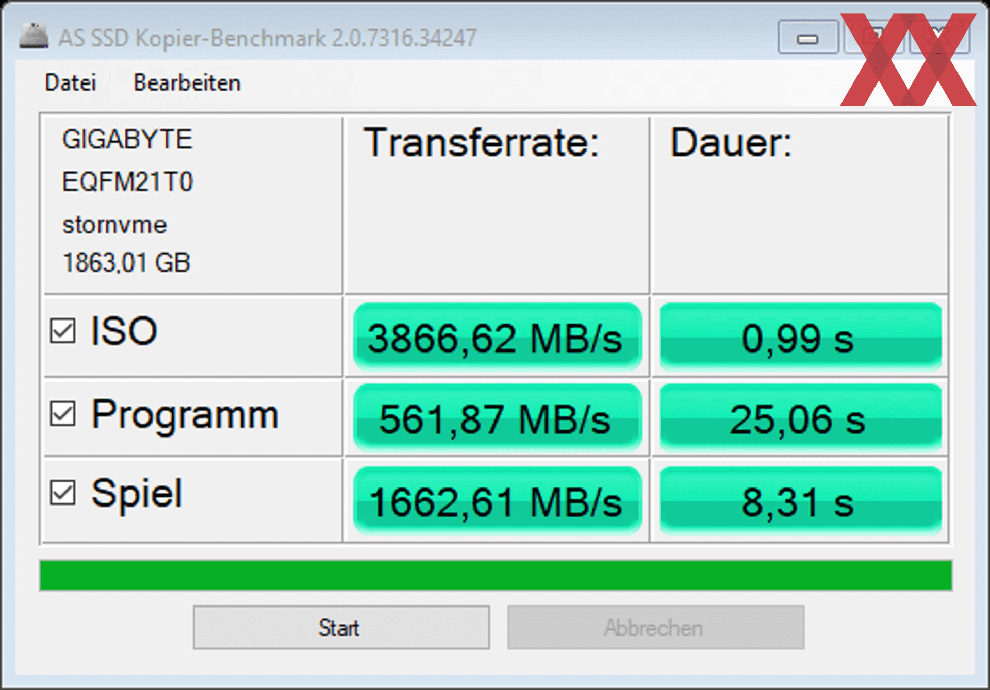Disable the Spiel test checkbox

tap(63, 493)
